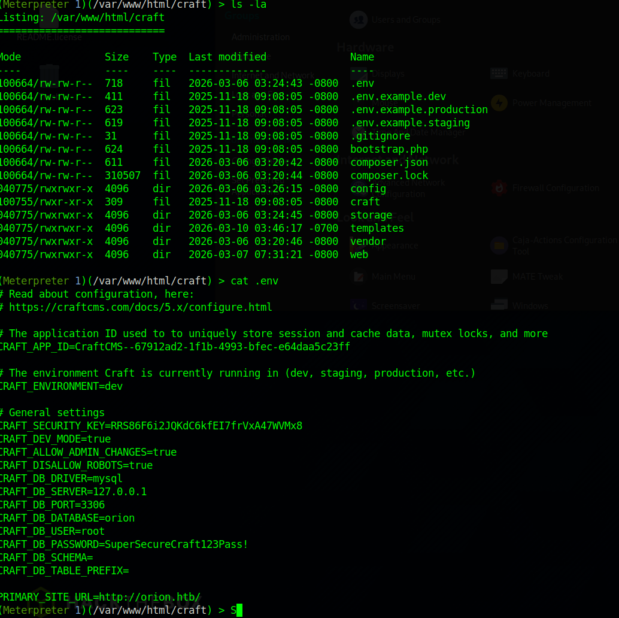Image resolution: width=619 pixels, height=618 pixels.
Task: Click the Screensaver label in Control Center
Action: click(396, 305)
